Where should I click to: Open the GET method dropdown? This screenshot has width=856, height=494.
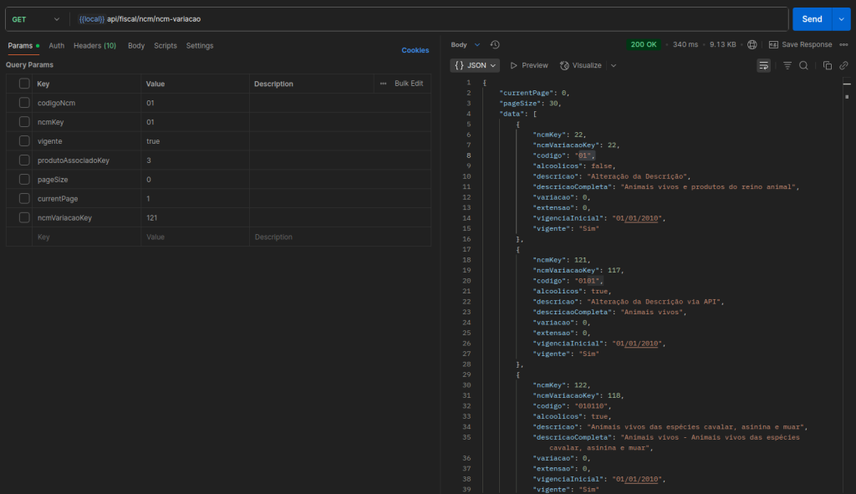pyautogui.click(x=36, y=19)
